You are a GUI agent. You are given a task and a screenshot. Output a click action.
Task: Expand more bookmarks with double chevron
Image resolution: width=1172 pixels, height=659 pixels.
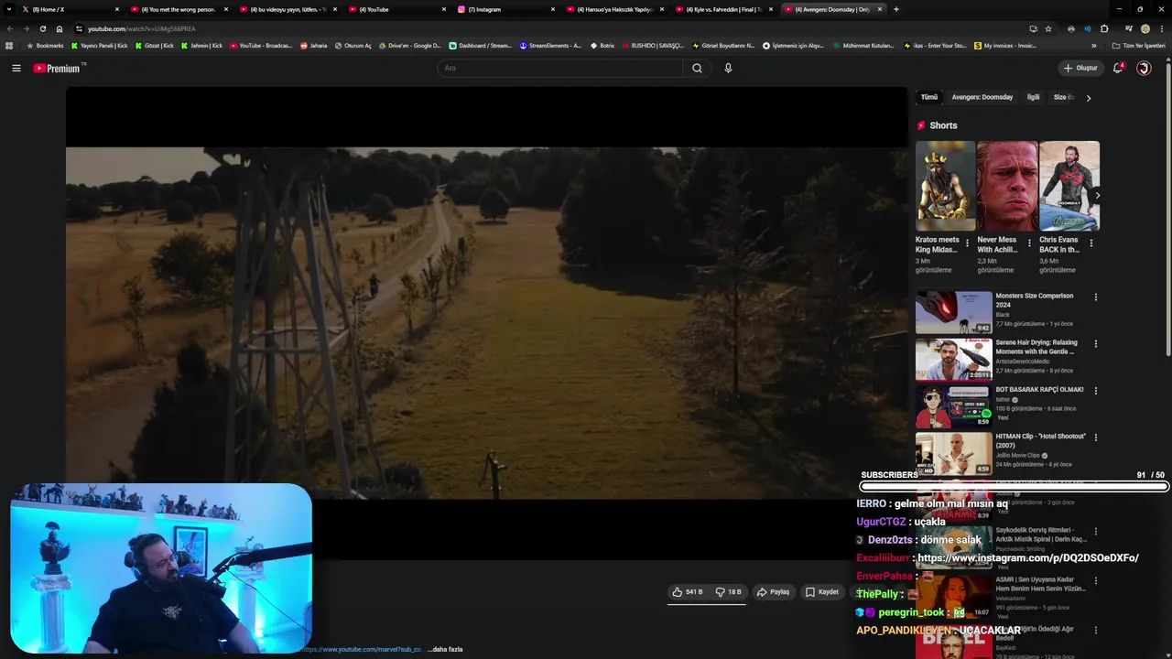click(x=1093, y=46)
